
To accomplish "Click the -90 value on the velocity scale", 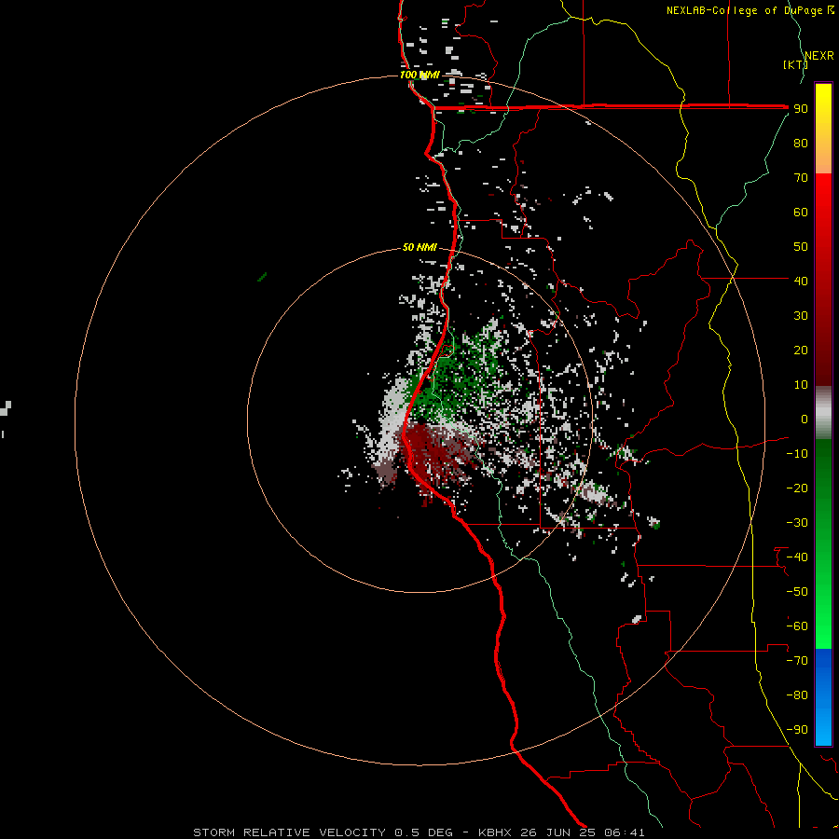I will pos(797,730).
